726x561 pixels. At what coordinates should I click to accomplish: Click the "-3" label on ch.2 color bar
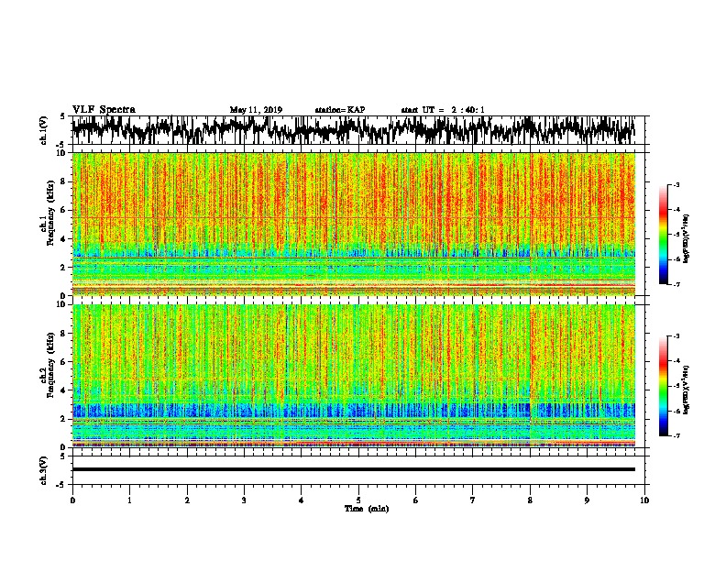676,336
